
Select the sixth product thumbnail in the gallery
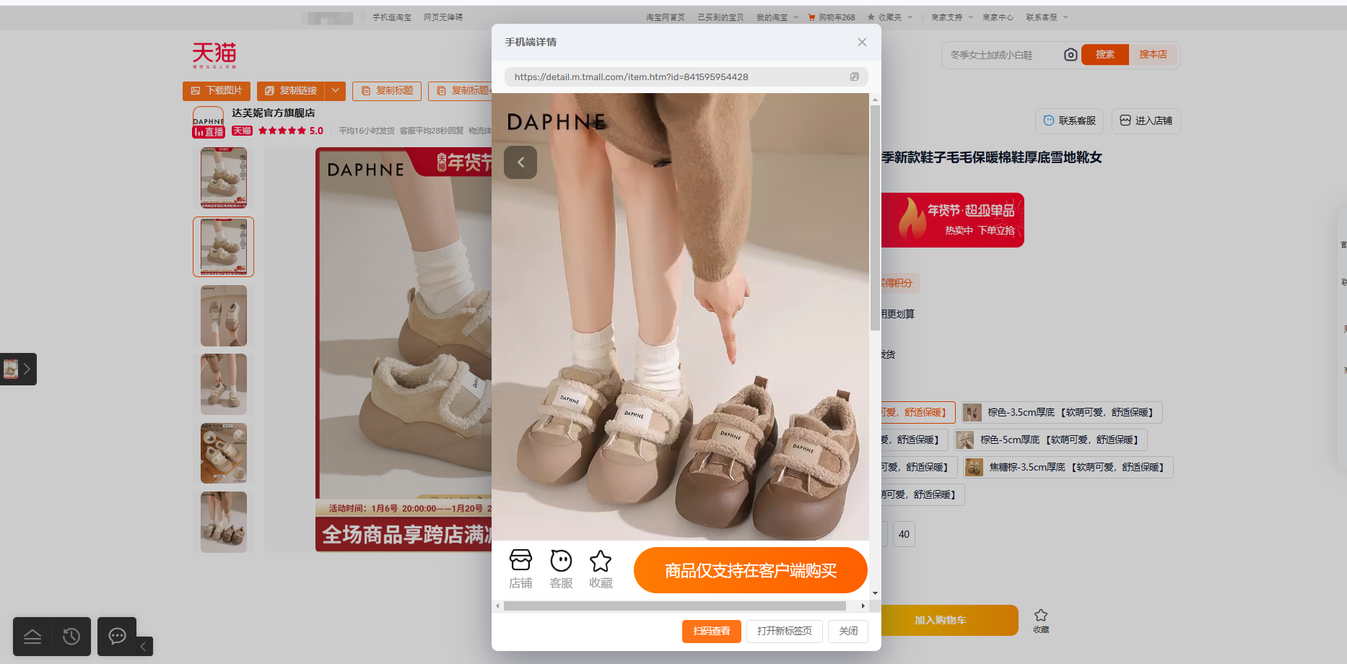[x=224, y=522]
